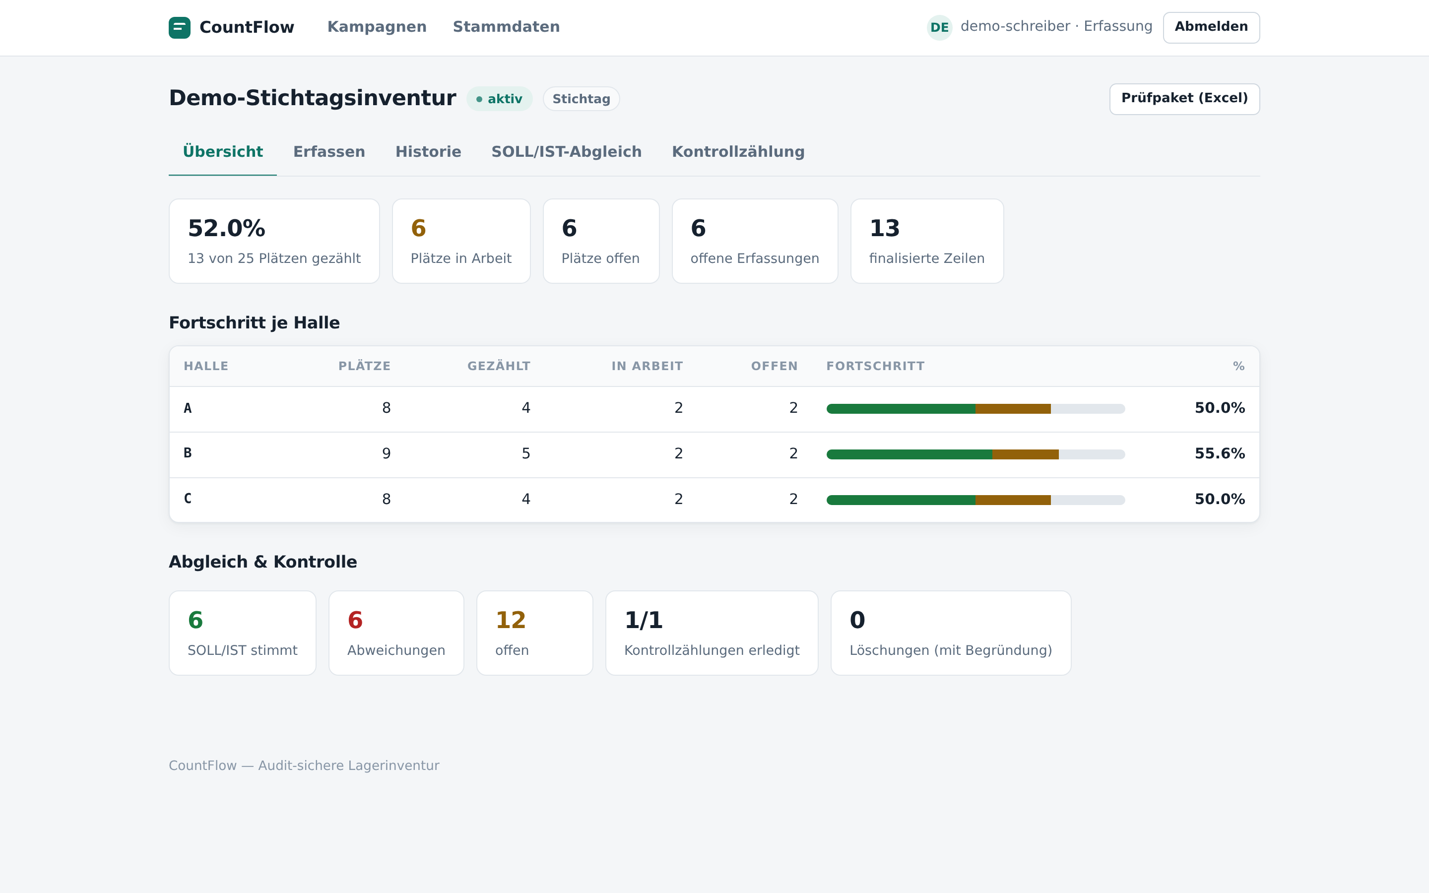Screen dimensions: 1429x893
Task: Click the HALLE column header
Action: (x=206, y=366)
